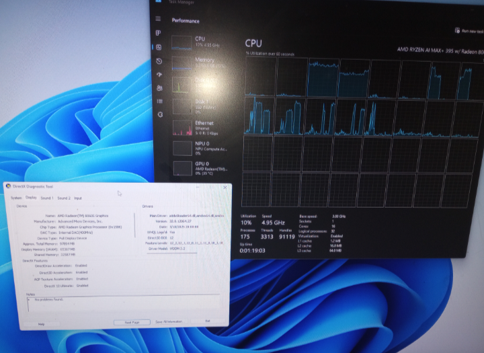Click DirectX Diagnostic Tool title bar icon
The height and width of the screenshot is (353, 484).
[8, 186]
